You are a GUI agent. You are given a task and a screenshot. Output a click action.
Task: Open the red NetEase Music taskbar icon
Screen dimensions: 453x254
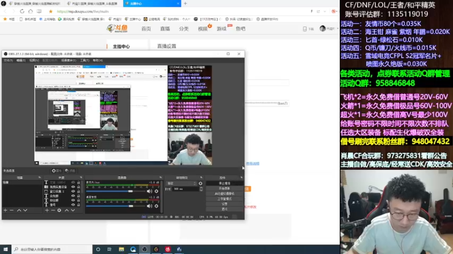168,249
